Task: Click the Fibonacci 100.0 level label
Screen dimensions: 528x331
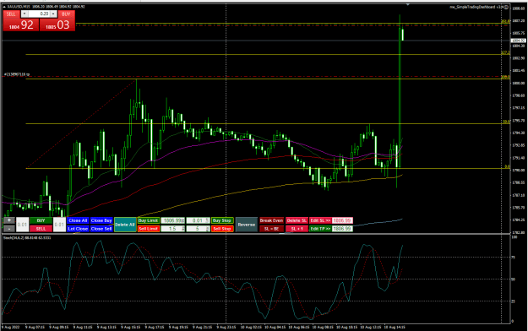Action: point(505,77)
